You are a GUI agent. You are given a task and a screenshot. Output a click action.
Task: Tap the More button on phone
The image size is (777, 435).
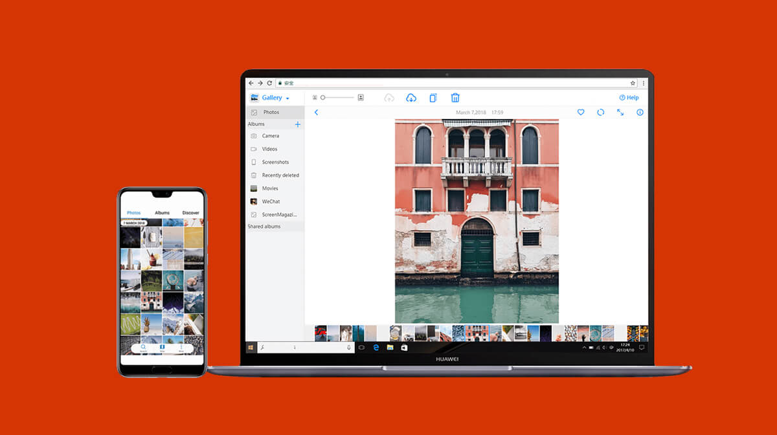pyautogui.click(x=181, y=348)
